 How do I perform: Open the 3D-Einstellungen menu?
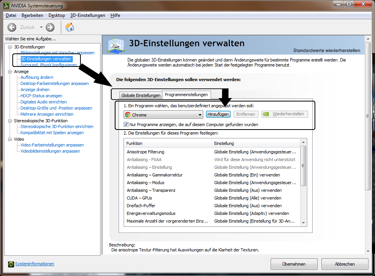tap(87, 15)
